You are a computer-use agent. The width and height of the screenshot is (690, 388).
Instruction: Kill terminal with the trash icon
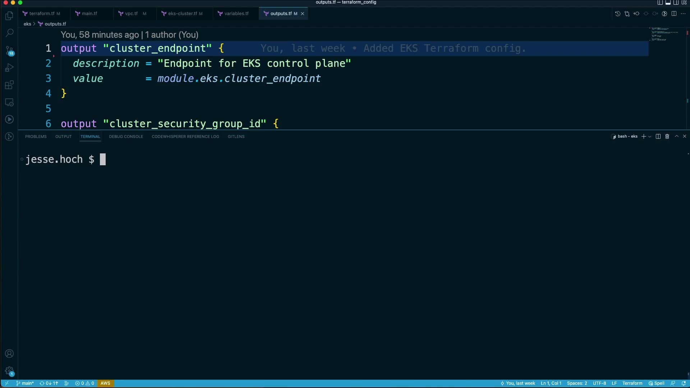coord(667,137)
